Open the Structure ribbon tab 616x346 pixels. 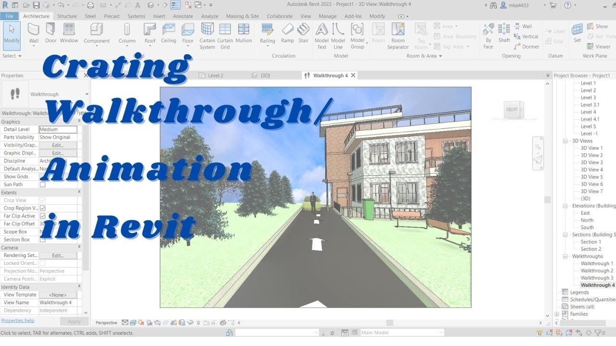[67, 16]
